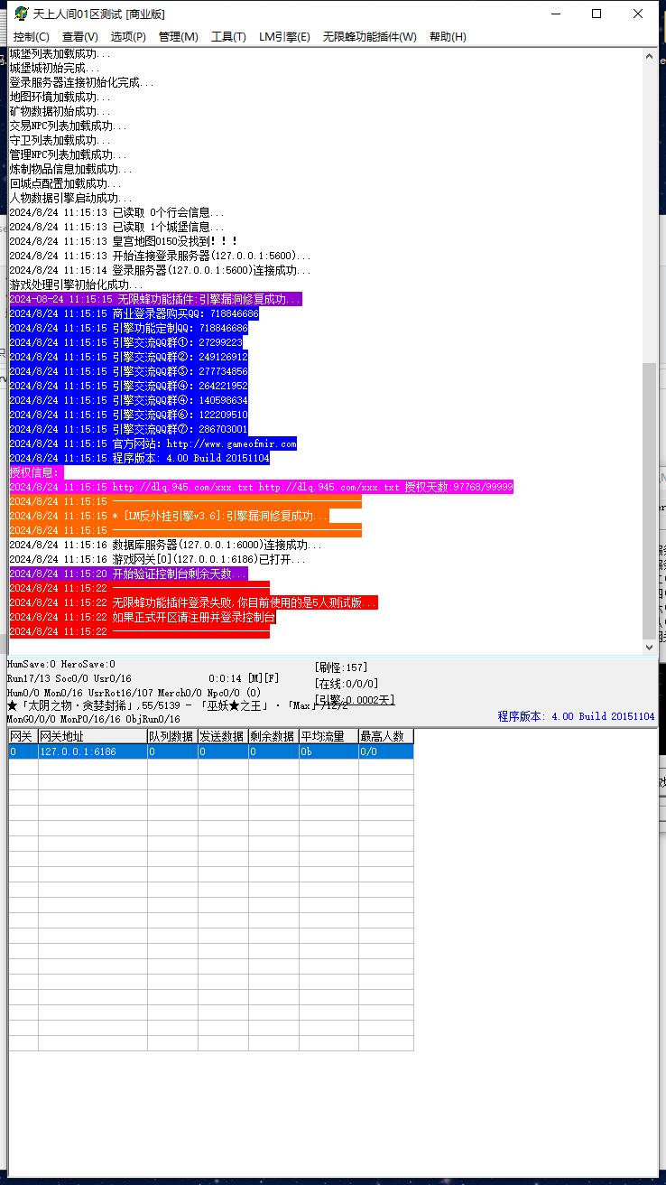The image size is (666, 1185).
Task: Click log line 回城点配置加载成功
Action: (x=65, y=183)
